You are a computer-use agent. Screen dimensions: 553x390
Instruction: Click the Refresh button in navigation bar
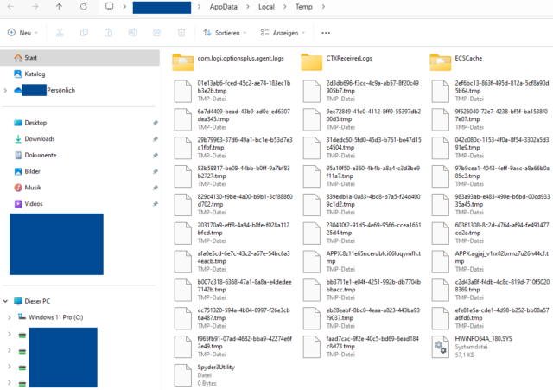click(83, 7)
